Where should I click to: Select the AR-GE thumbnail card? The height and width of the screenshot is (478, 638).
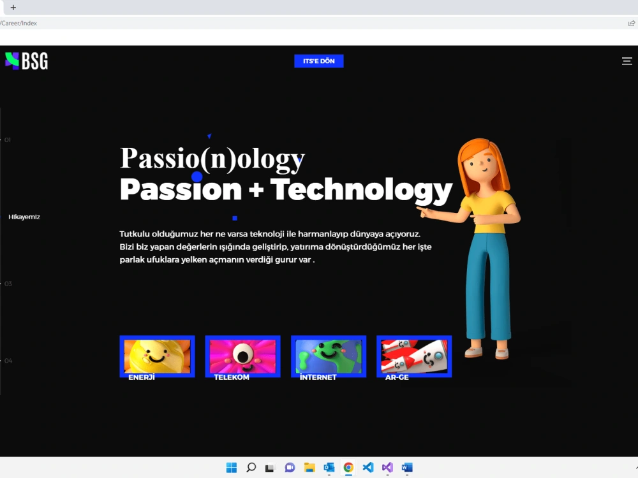(414, 356)
